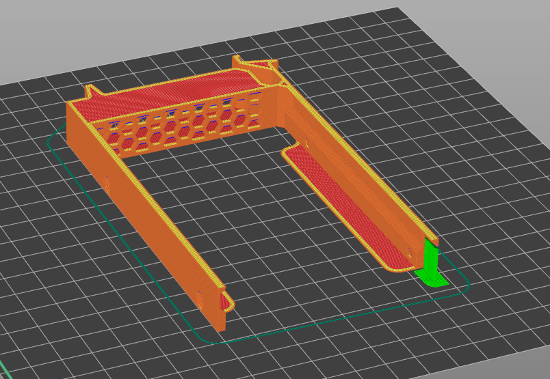Pick the red top surface above honeycomb grille
This screenshot has width=550, height=379.
[x=172, y=93]
